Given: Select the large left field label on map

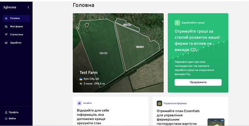Looking at the screenshot, I should coord(103,53).
